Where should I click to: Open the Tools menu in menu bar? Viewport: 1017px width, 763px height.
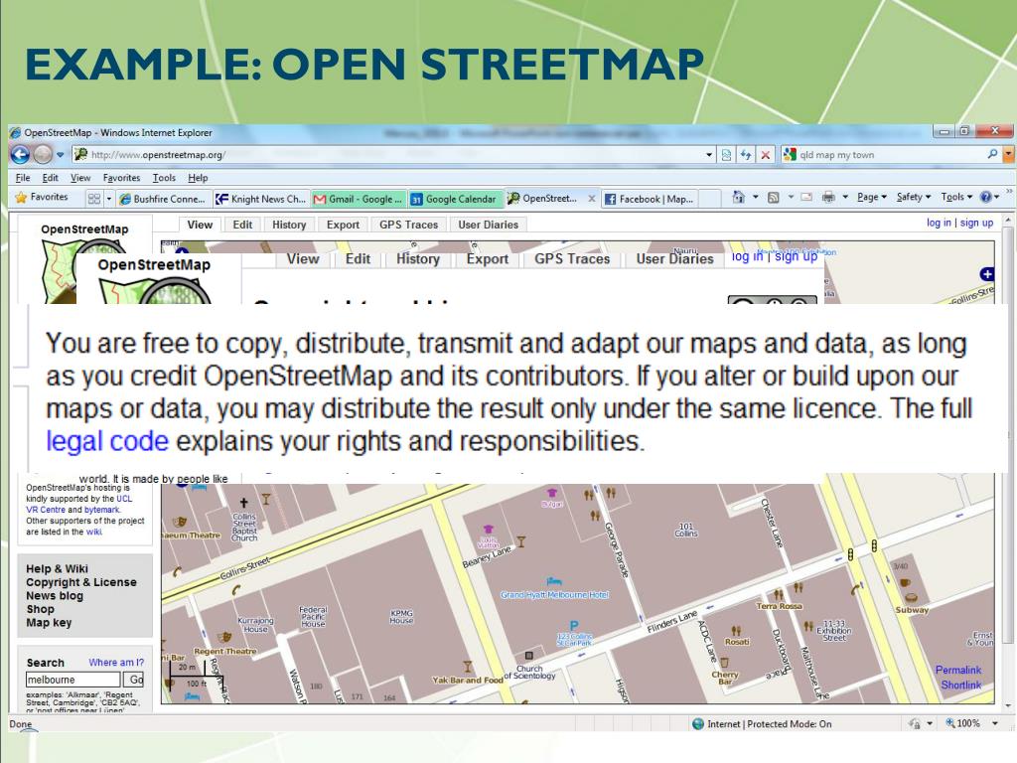pos(164,177)
